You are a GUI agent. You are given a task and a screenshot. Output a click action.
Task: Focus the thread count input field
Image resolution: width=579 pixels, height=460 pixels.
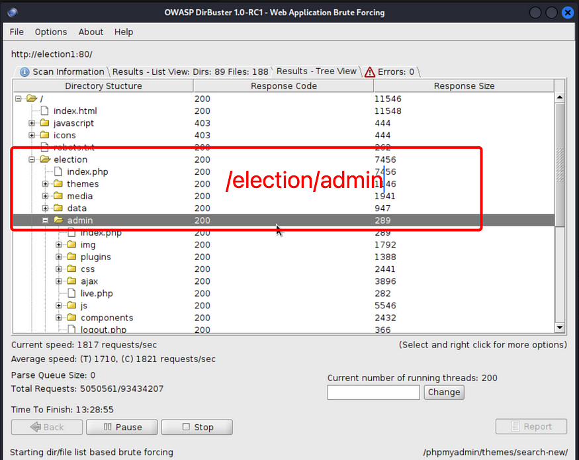coord(373,392)
